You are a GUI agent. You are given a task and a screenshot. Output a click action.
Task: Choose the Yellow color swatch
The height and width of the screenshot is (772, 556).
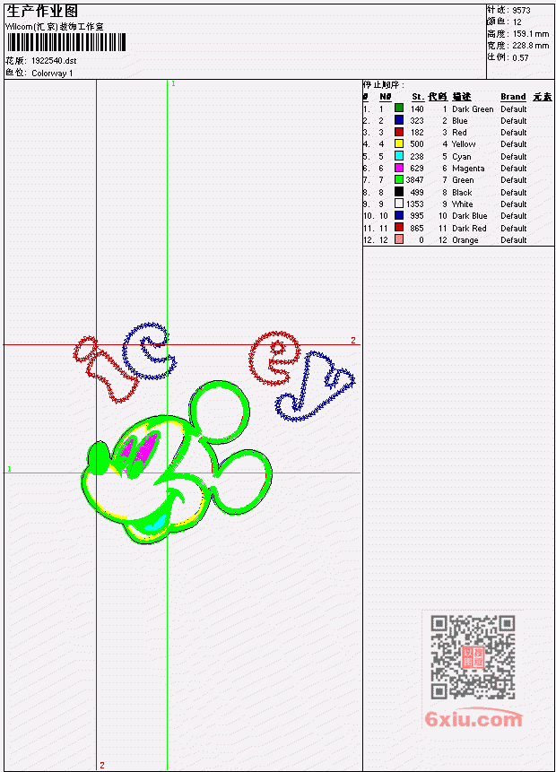click(399, 143)
